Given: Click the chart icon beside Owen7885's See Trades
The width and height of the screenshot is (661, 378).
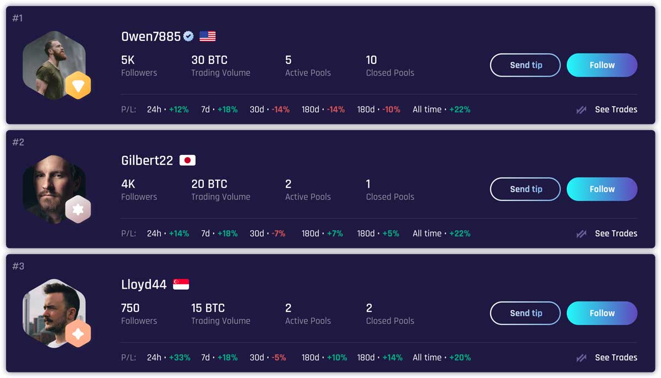Looking at the screenshot, I should click(x=581, y=110).
